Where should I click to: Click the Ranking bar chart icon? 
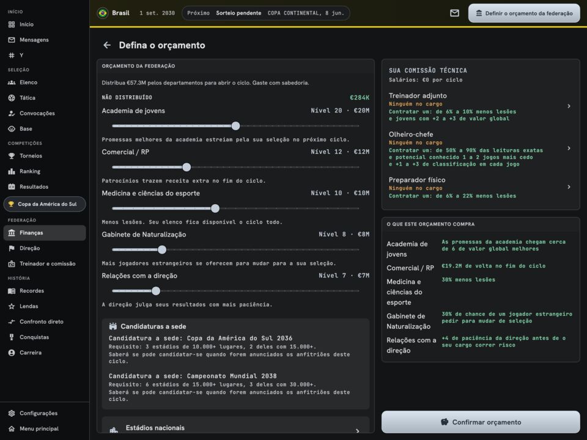click(12, 171)
